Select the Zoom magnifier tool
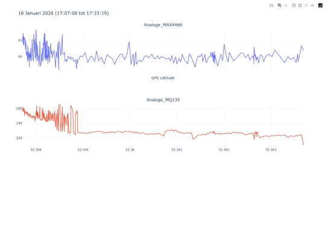This screenshot has height=245, width=326. 280,5
